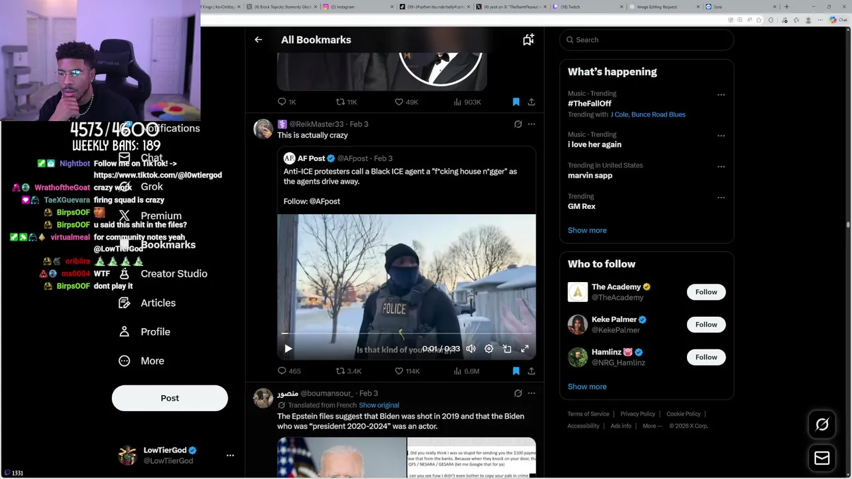This screenshot has width=852, height=479.
Task: Play the AF Post video
Action: click(x=288, y=349)
